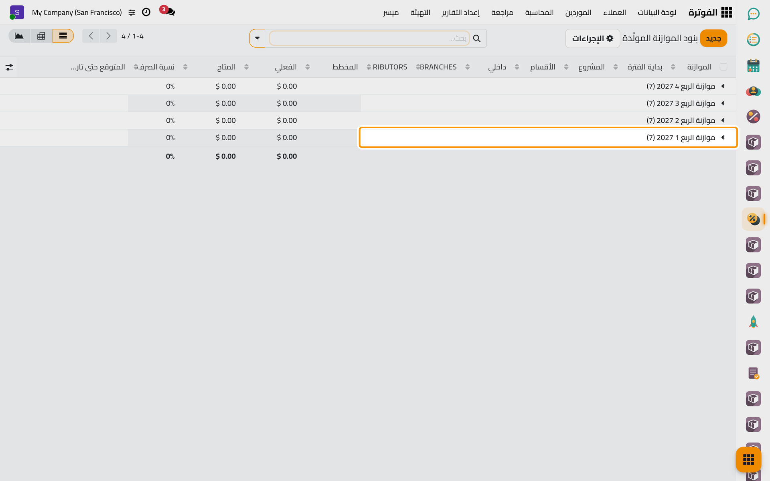The height and width of the screenshot is (481, 770).
Task: Sort by المتاح column header
Action: (226, 67)
